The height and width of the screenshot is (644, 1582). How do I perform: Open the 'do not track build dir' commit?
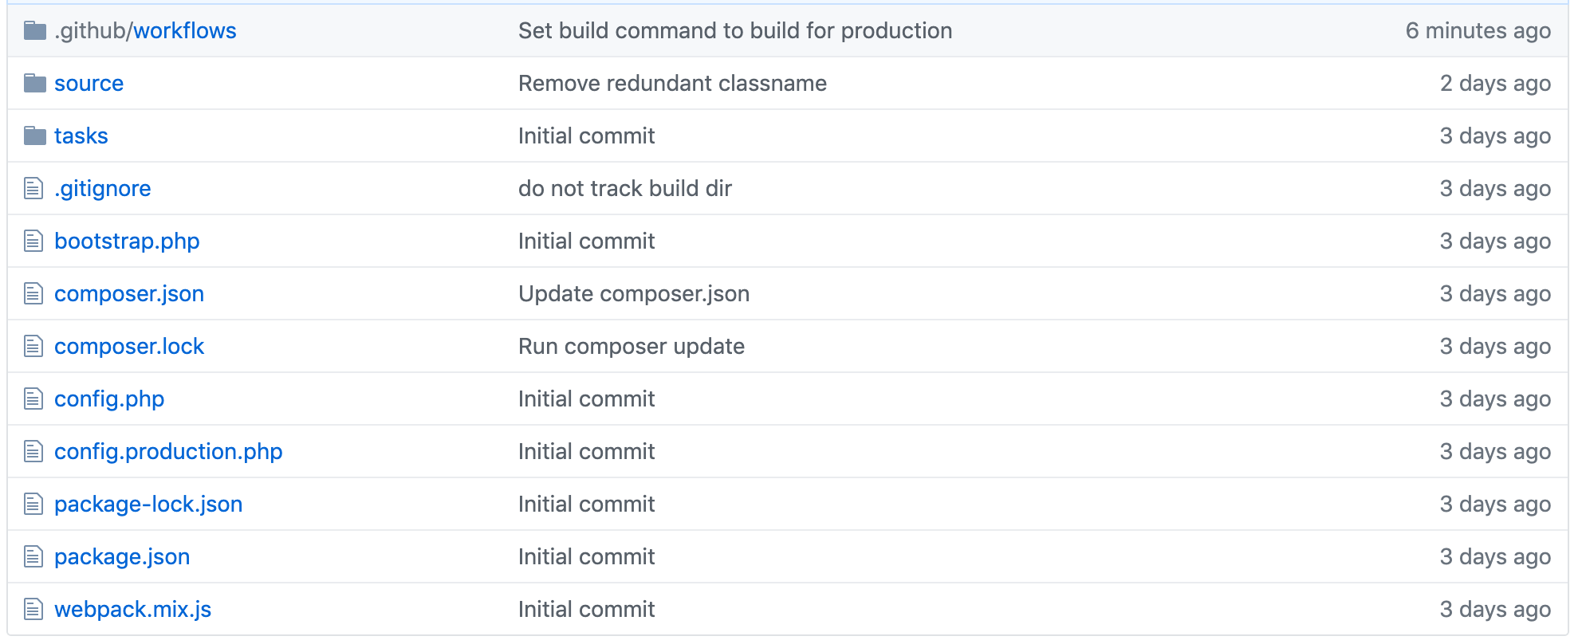coord(624,189)
